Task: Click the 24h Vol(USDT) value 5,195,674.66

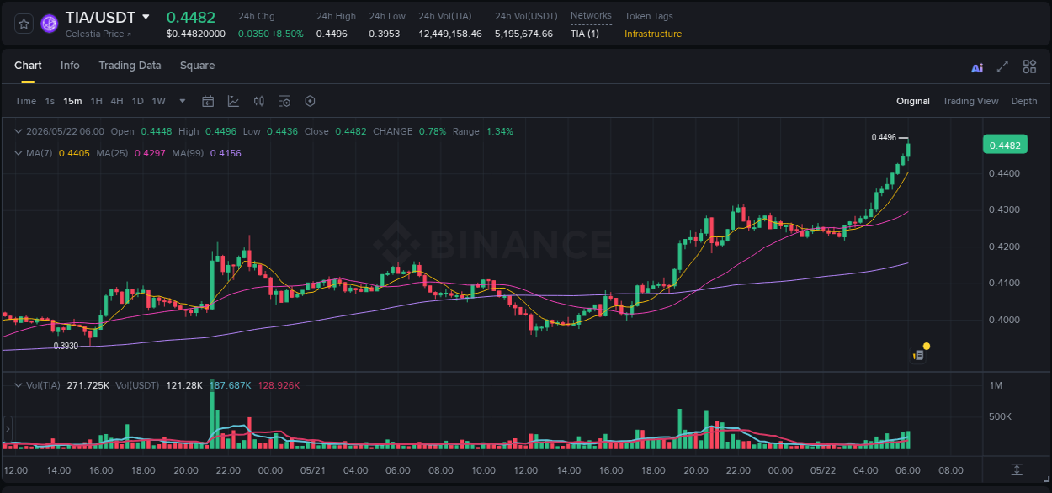Action: (523, 34)
